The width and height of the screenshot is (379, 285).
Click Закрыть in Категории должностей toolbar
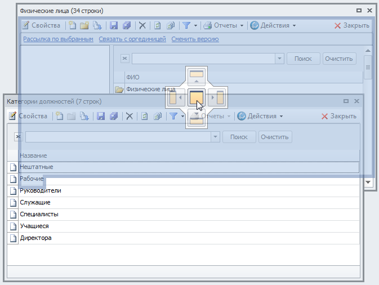(338, 116)
